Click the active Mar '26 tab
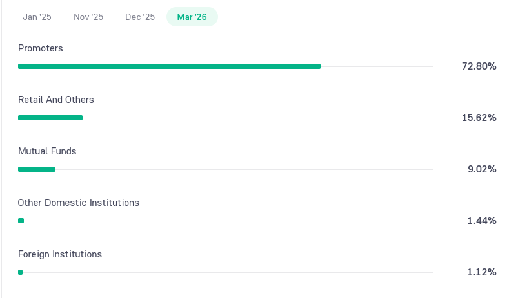The height and width of the screenshot is (298, 518). (192, 17)
